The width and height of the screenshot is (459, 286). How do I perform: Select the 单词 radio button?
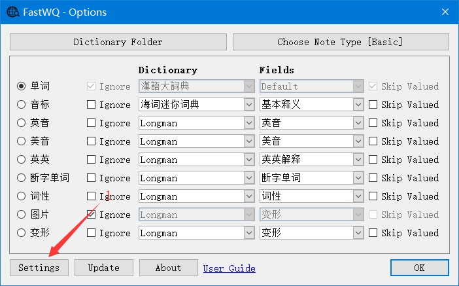click(x=22, y=86)
